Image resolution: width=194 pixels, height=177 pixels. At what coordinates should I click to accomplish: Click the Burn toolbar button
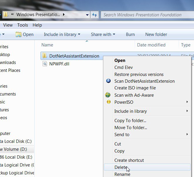coord(130,34)
